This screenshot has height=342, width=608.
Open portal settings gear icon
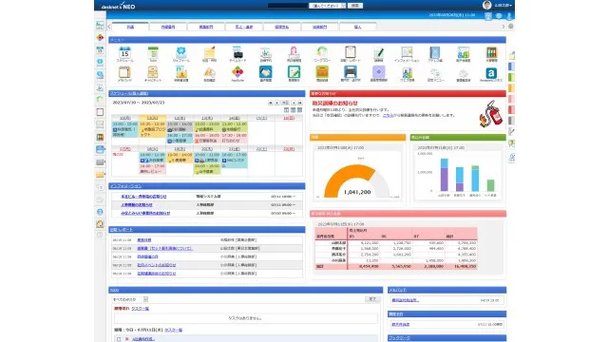pos(511,27)
